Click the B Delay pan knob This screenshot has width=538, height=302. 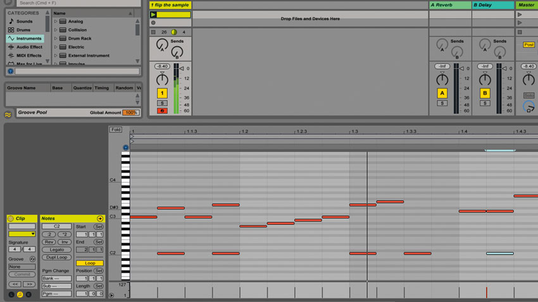click(485, 80)
